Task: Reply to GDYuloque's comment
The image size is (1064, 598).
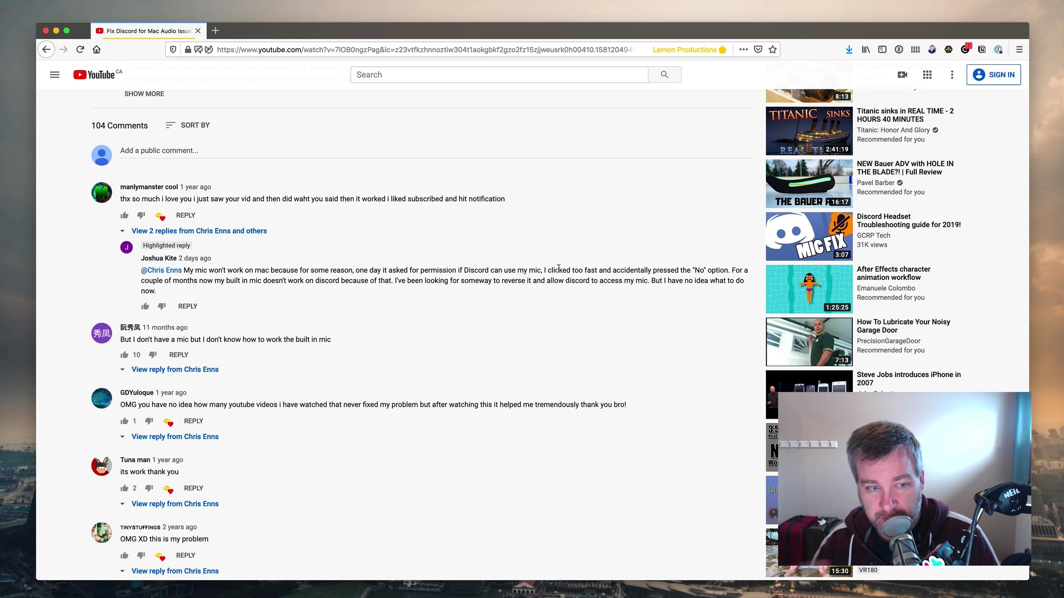Action: (x=193, y=421)
